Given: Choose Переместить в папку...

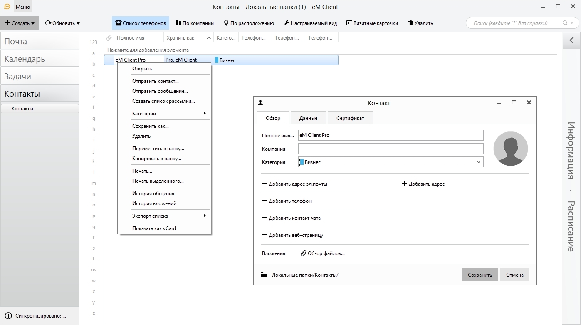Looking at the screenshot, I should click(164, 149).
